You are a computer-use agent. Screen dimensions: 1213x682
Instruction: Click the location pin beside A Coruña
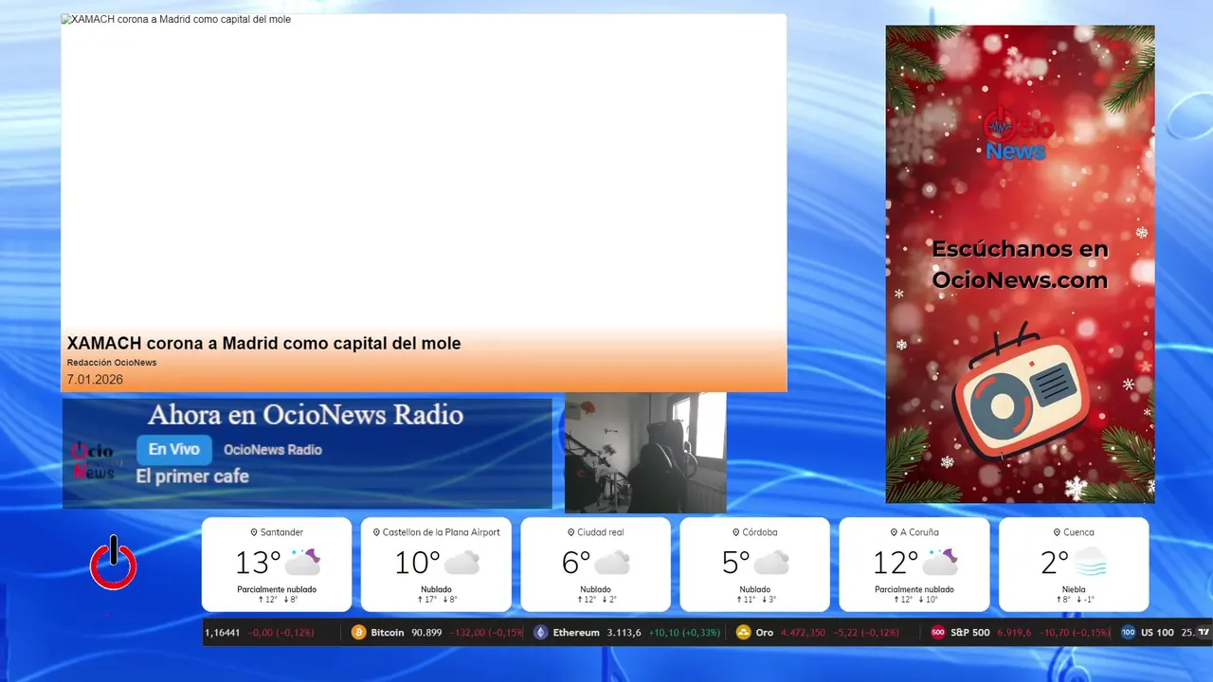[893, 532]
